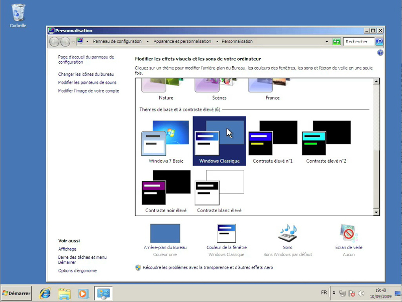
Task: Click Panneau de configuration breadcrumb
Action: [117, 41]
